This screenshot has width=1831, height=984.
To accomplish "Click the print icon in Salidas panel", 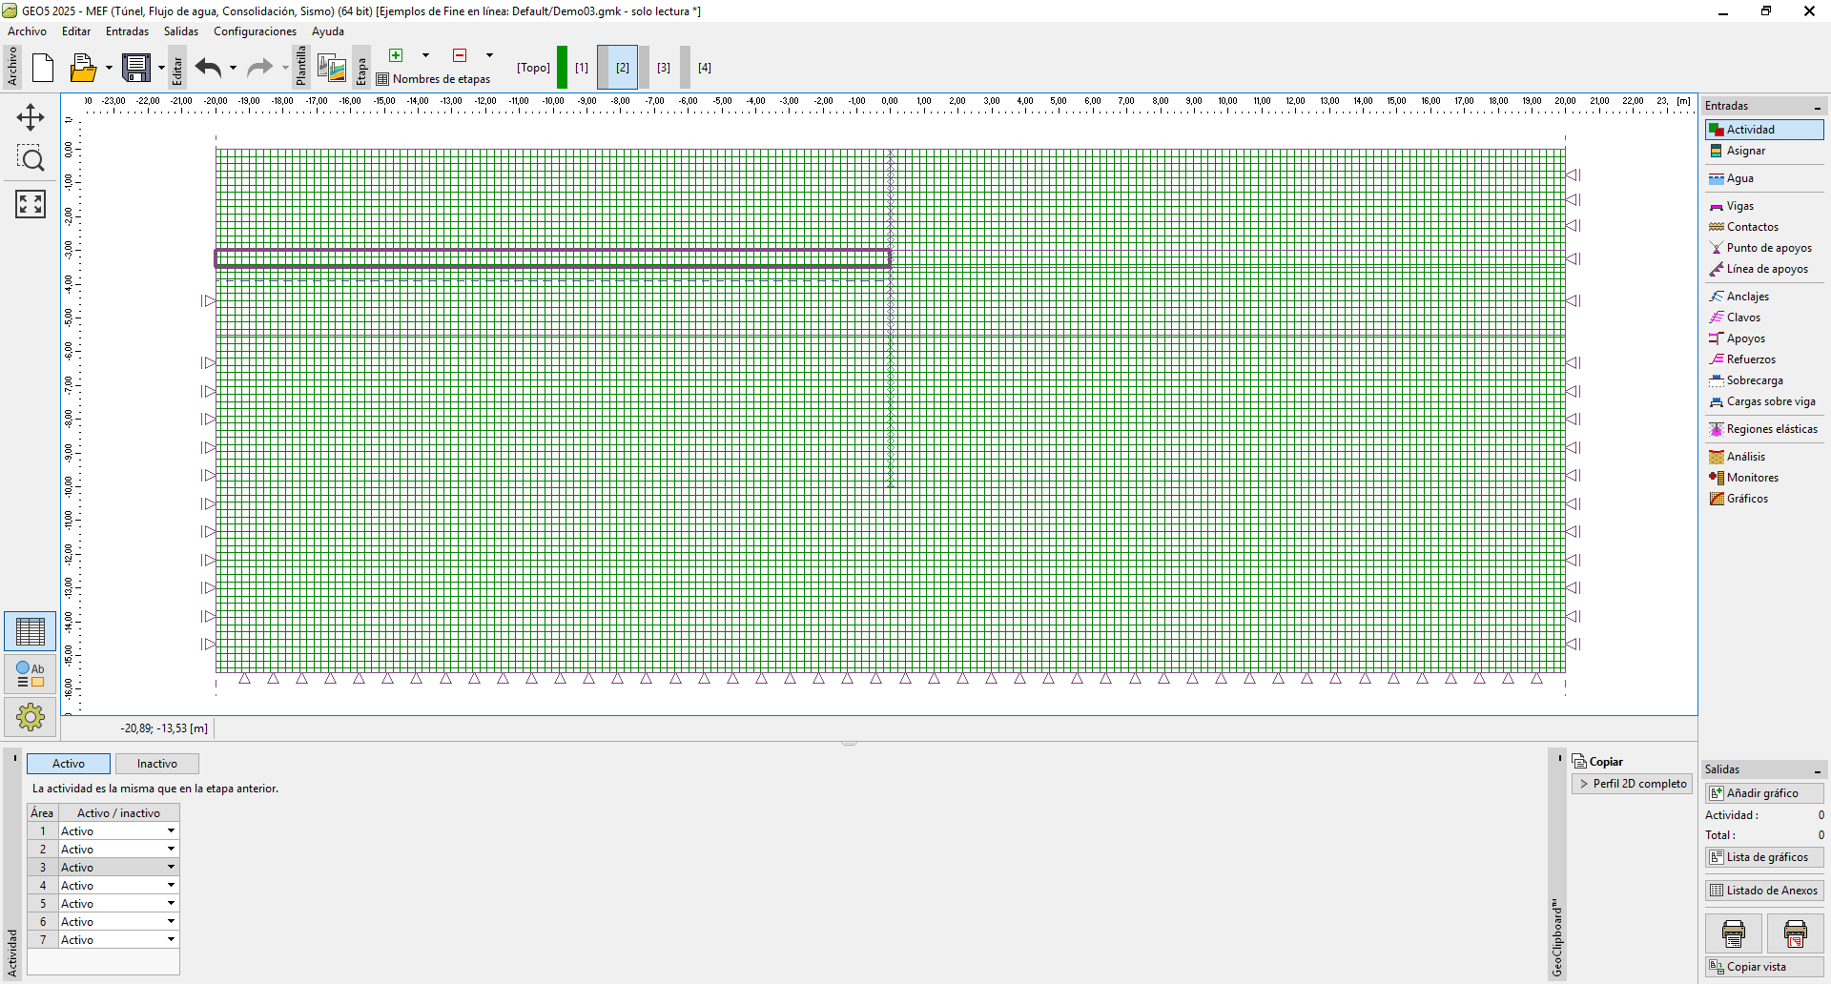I will [x=1733, y=933].
